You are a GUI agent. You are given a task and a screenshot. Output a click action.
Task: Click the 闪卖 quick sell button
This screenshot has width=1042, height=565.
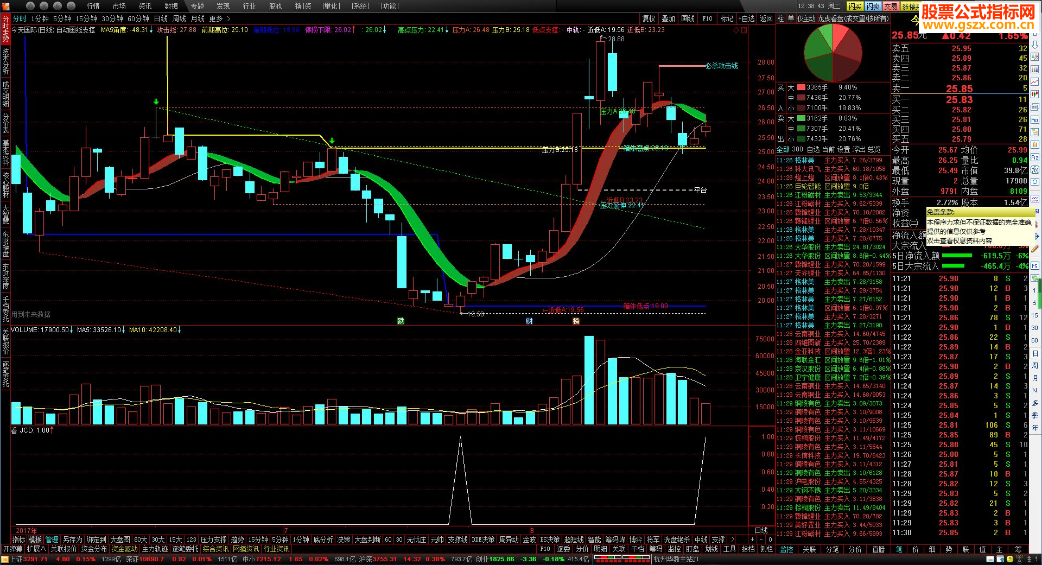pyautogui.click(x=873, y=6)
